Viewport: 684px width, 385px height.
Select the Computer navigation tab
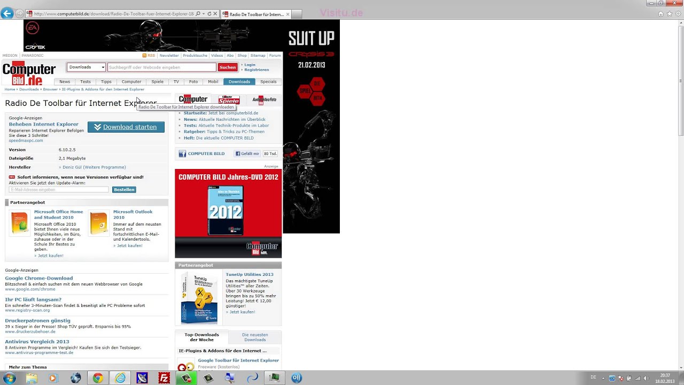tap(131, 82)
